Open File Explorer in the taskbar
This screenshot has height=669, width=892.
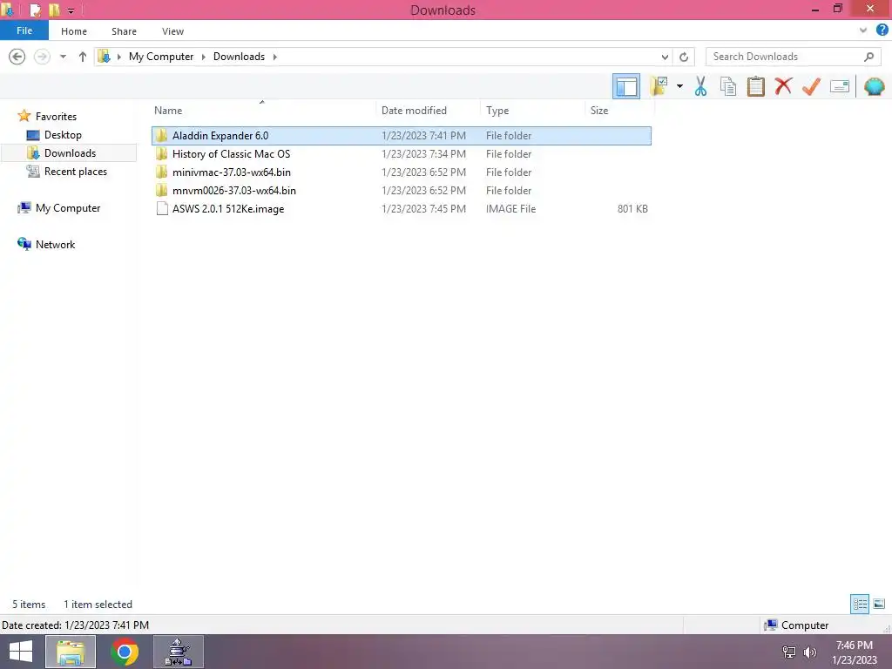71,652
